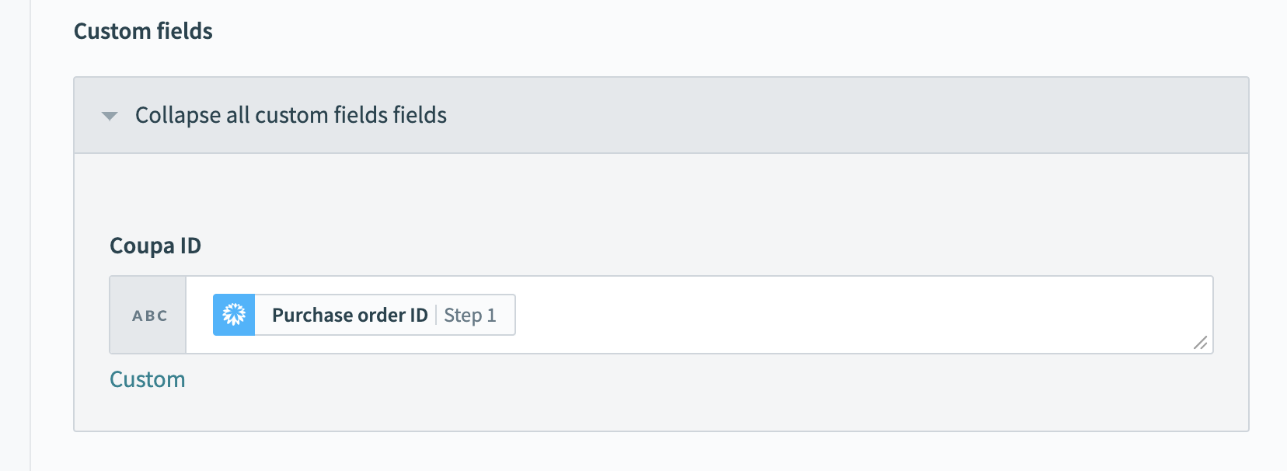
Task: Click inside the Coupa ID input area
Action: tap(777, 315)
